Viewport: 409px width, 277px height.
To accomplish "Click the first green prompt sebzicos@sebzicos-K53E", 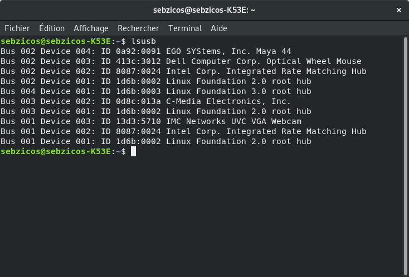I will [x=56, y=41].
